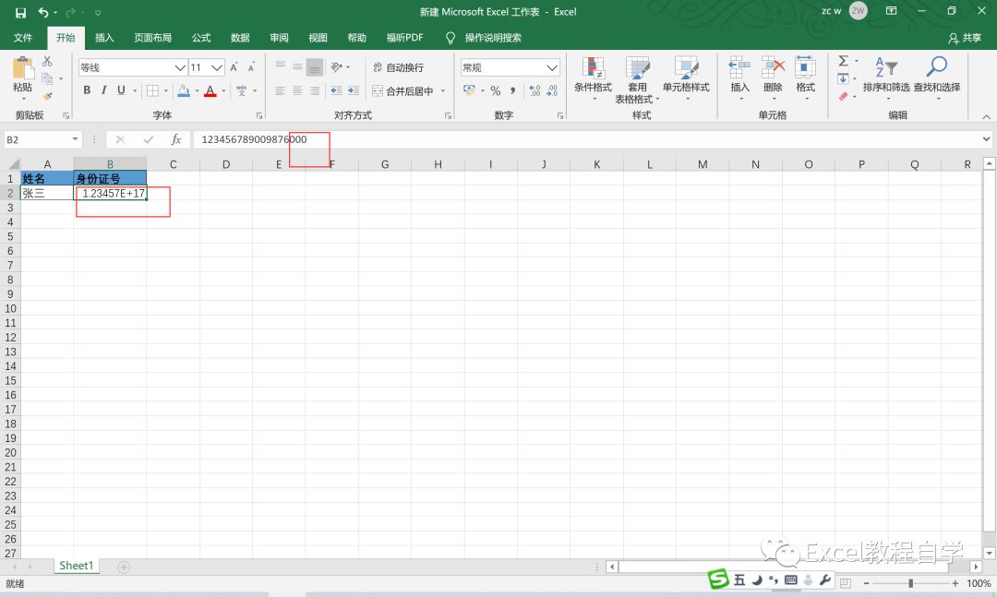Click the Paste clipboard icon
This screenshot has height=597, width=997.
23,68
